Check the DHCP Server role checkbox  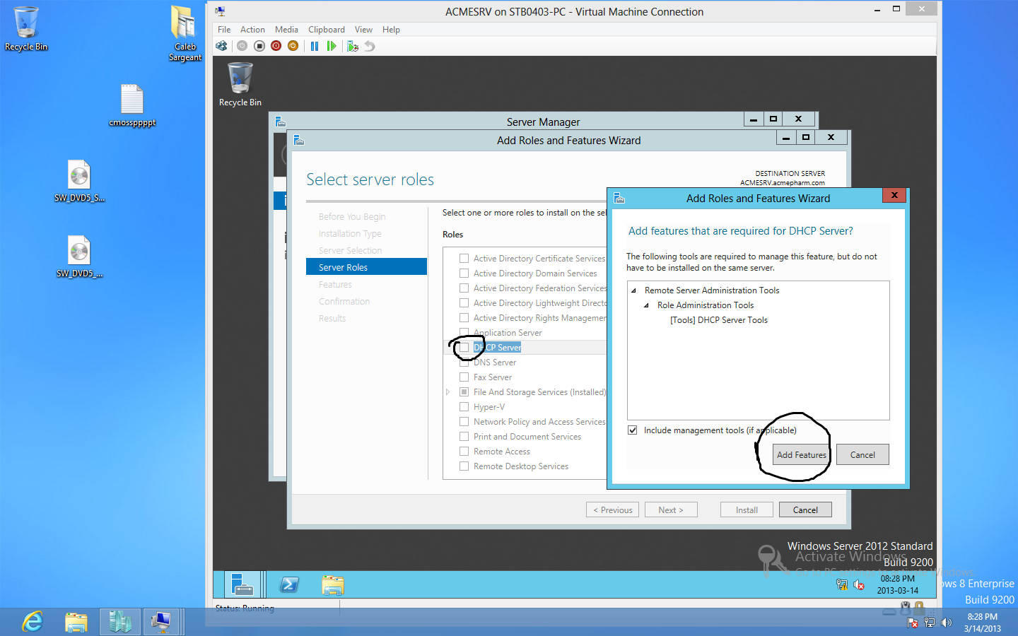click(x=464, y=348)
